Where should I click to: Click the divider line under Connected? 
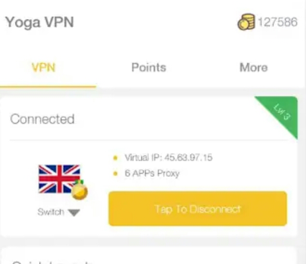(149, 140)
